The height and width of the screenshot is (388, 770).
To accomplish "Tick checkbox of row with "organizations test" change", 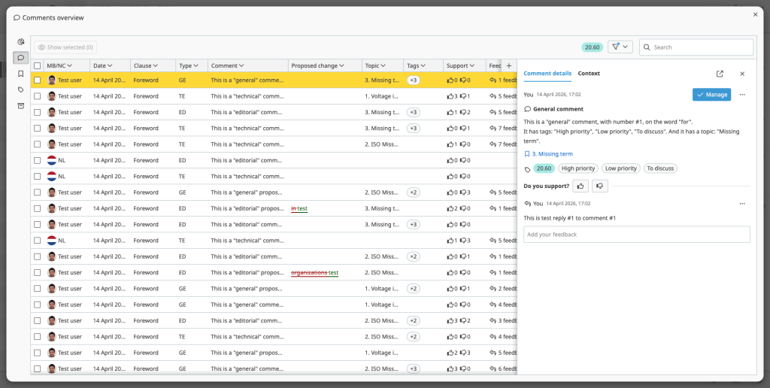I will click(38, 273).
